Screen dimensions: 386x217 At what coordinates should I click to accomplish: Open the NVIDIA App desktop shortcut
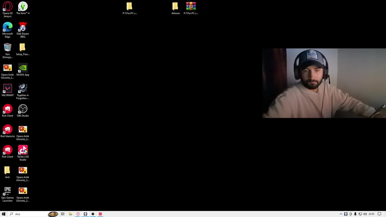tap(23, 70)
